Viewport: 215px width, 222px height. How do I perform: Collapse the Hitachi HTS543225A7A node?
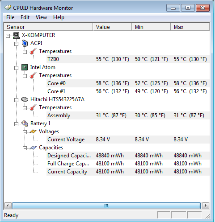(16, 100)
